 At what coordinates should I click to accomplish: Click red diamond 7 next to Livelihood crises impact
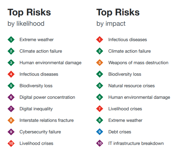pyautogui.click(x=100, y=109)
